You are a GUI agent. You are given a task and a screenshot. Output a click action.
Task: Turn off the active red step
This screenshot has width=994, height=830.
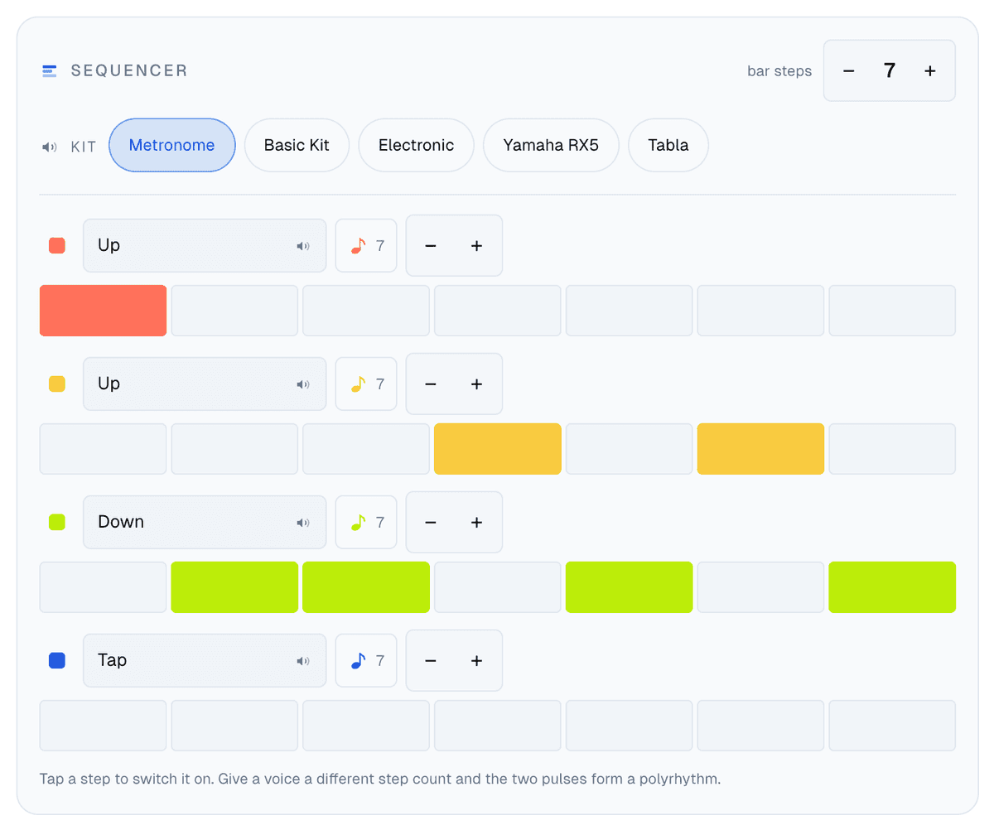coord(103,311)
